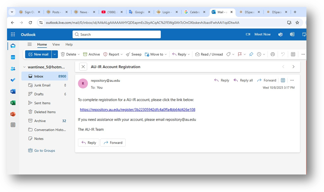Expand the New mail dropdown arrow
Image resolution: width=324 pixels, height=192 pixels.
click(x=55, y=54)
